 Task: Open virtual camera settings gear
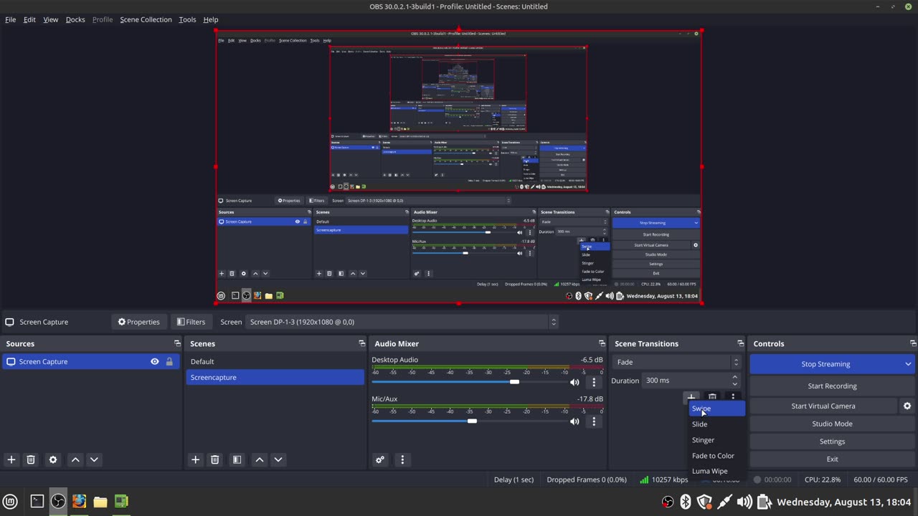tap(907, 406)
